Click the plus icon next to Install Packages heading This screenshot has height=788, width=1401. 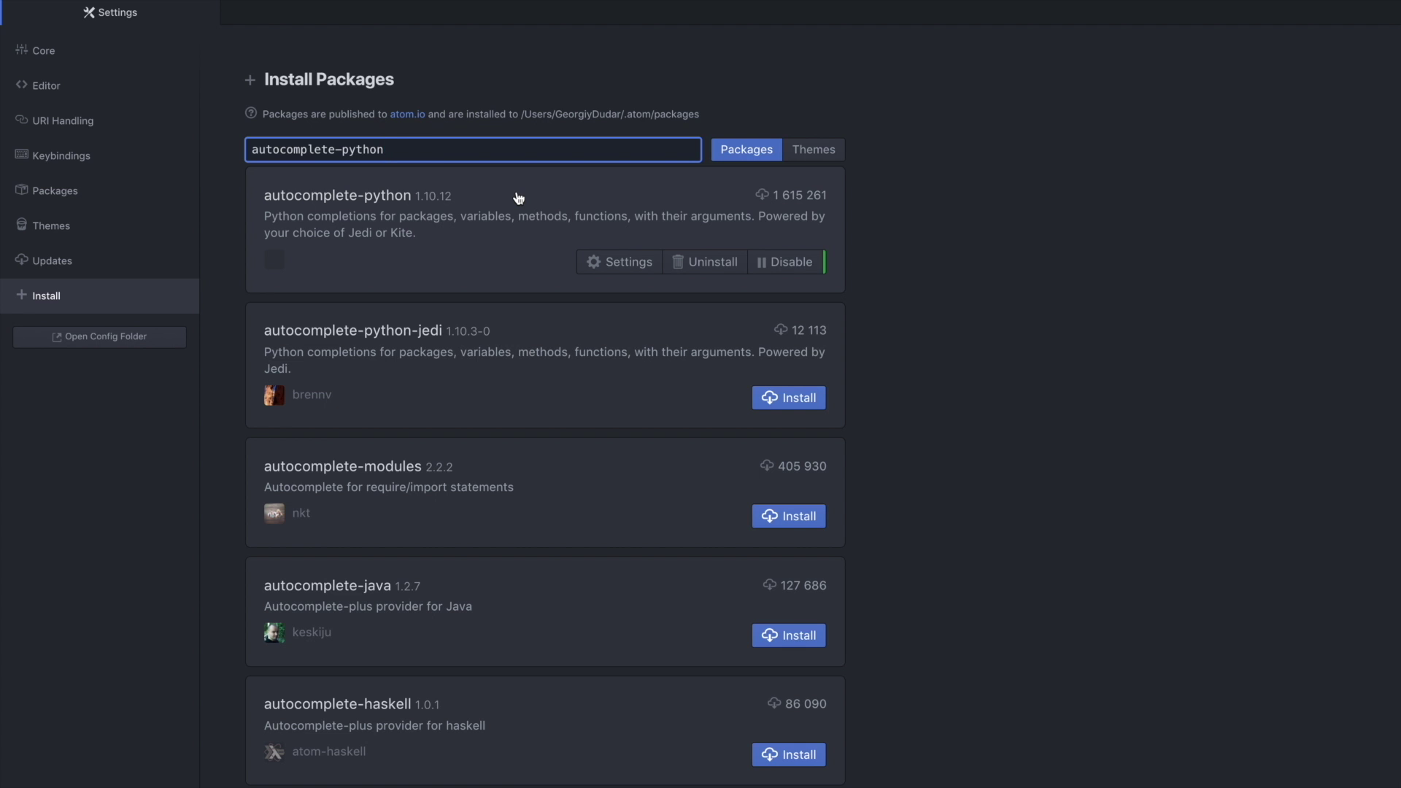point(250,80)
